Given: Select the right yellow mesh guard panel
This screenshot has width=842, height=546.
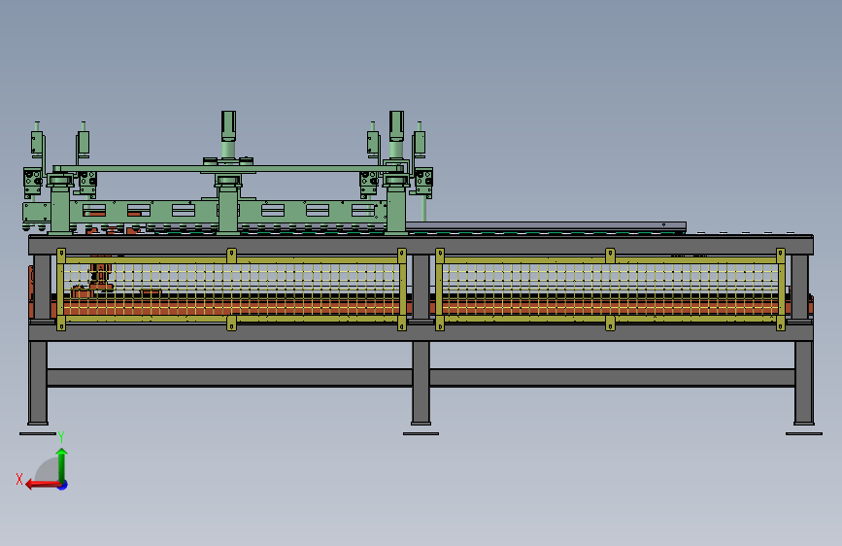Looking at the screenshot, I should [x=610, y=290].
